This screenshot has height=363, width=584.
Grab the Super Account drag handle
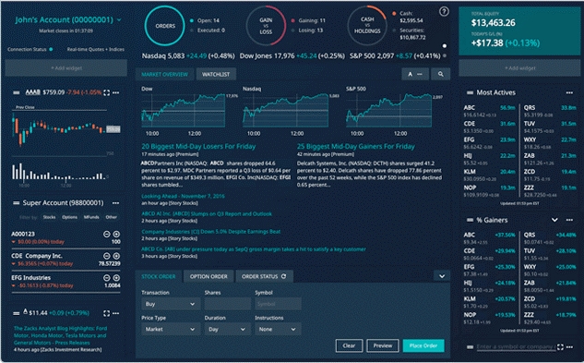point(17,203)
